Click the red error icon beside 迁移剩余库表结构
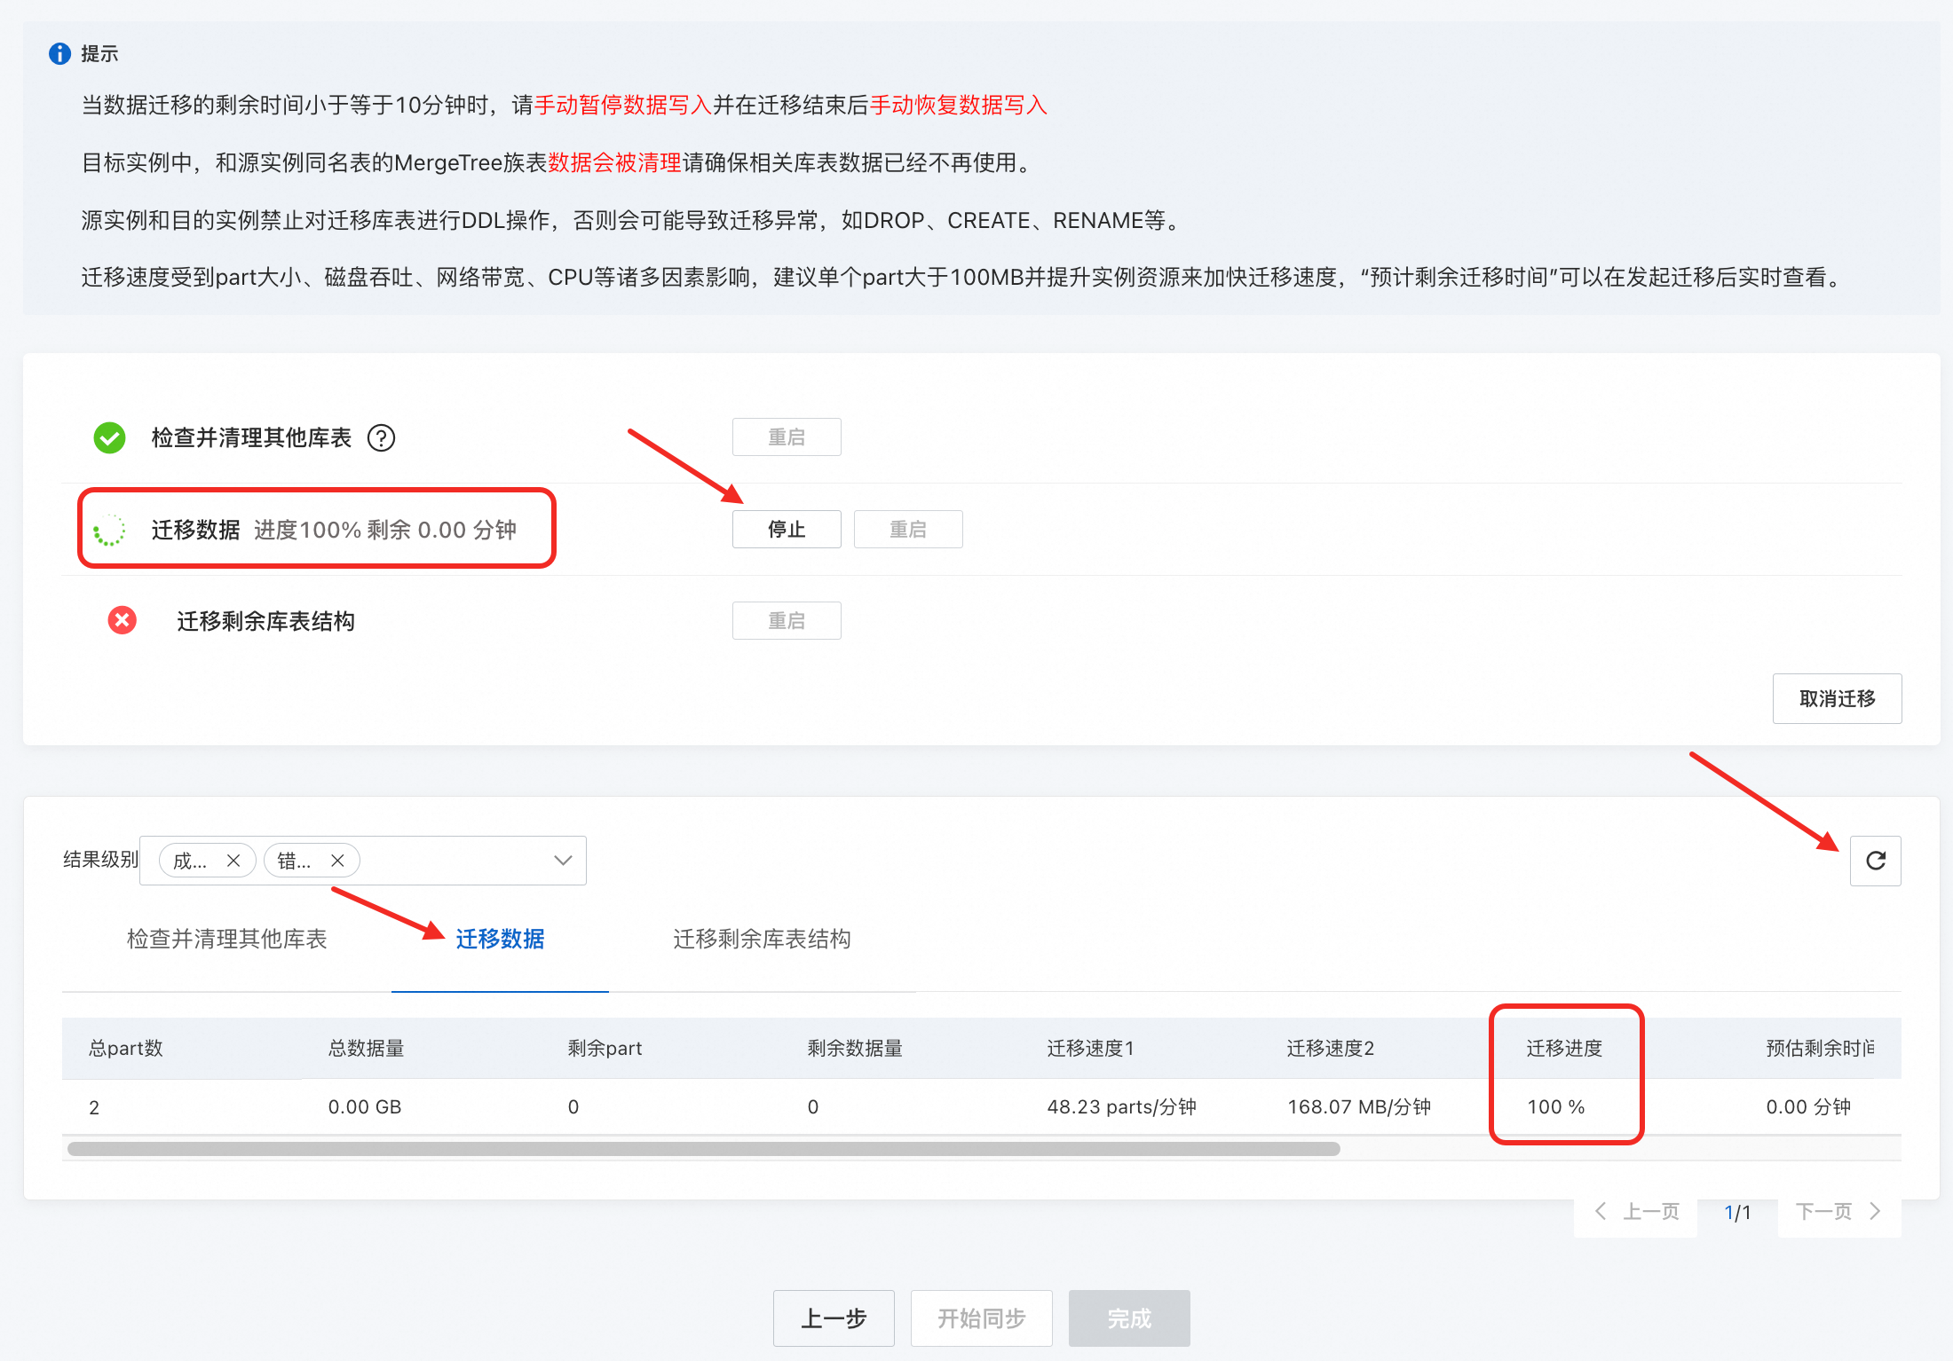Viewport: 1953px width, 1361px height. pyautogui.click(x=123, y=620)
